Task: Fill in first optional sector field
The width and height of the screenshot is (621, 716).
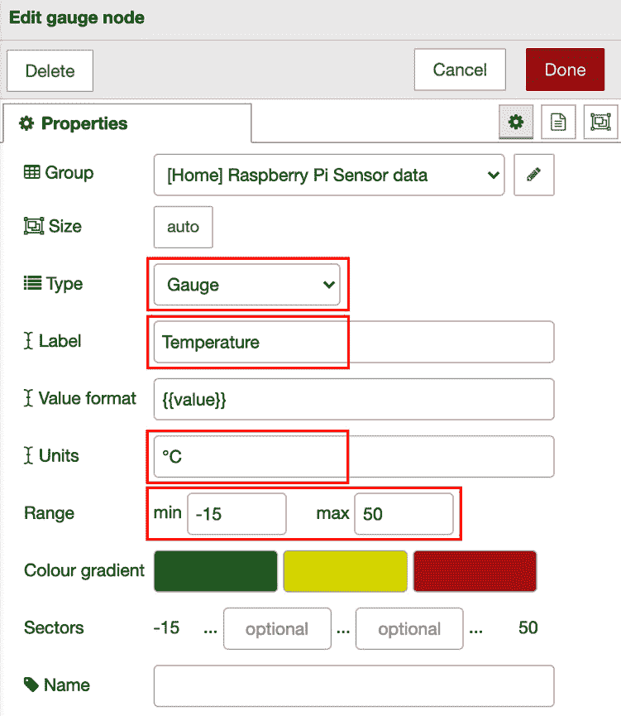Action: (277, 629)
